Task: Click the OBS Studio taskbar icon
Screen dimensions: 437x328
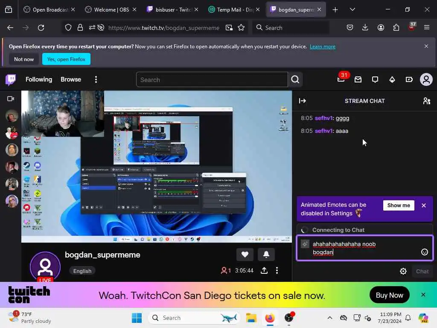Action: 289,318
